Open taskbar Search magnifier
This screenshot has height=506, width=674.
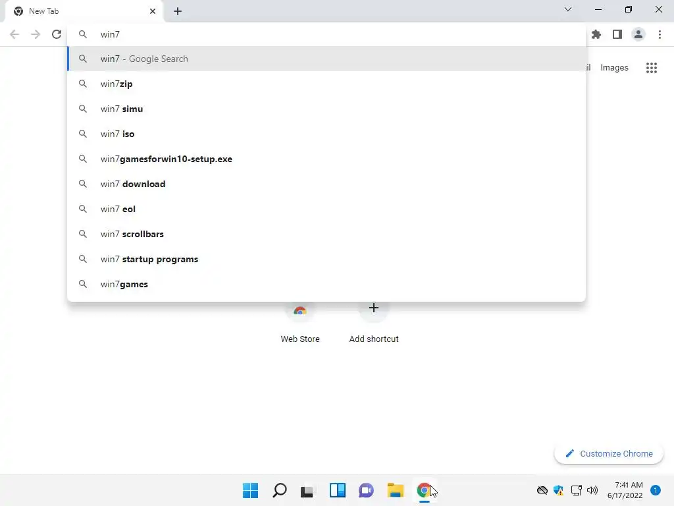click(279, 490)
